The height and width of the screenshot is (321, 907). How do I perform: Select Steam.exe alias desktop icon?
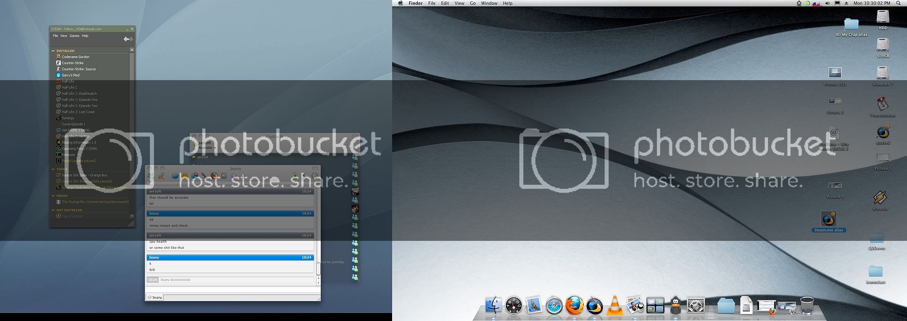click(829, 222)
